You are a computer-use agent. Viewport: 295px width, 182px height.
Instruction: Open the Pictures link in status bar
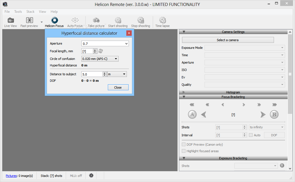(x=11, y=176)
